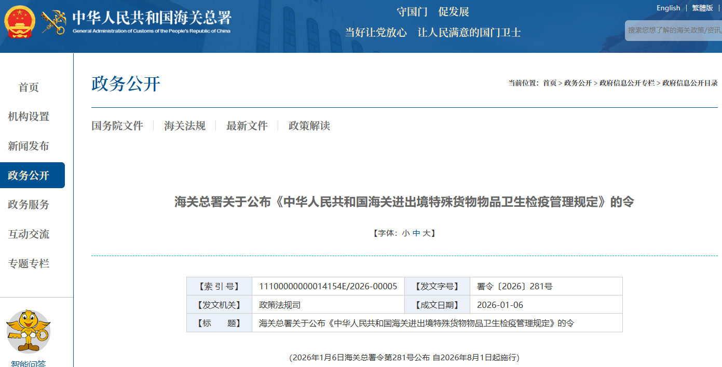Open the 最新文件 tab
722x367 pixels.
(x=247, y=125)
